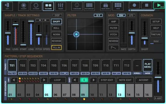Open the FX Send icon
The height and width of the screenshot is (104, 166).
click(36, 6)
